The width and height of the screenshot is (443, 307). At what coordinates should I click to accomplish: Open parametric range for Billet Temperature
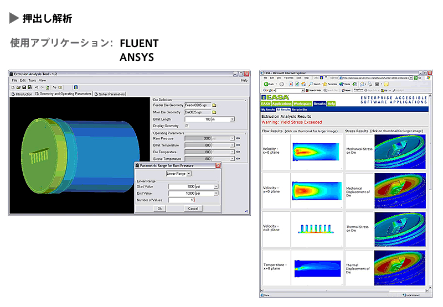point(238,145)
